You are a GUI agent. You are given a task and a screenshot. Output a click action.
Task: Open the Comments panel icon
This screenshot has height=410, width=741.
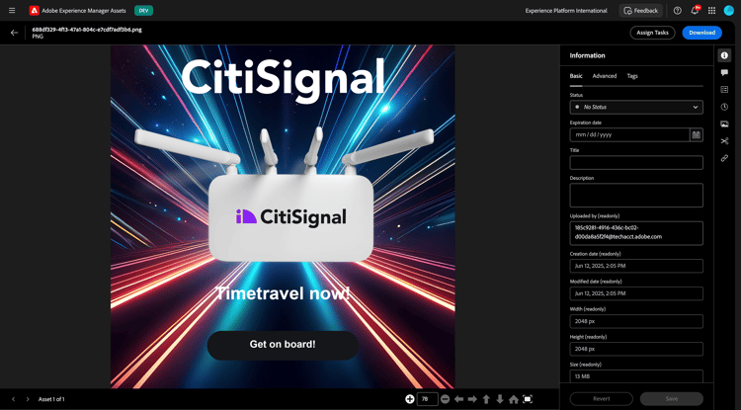click(x=724, y=72)
